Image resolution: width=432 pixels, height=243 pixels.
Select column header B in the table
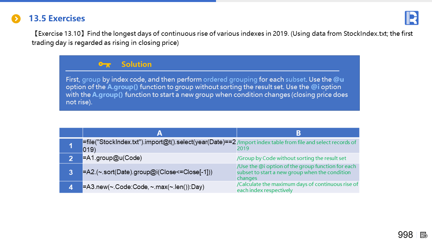point(298,133)
